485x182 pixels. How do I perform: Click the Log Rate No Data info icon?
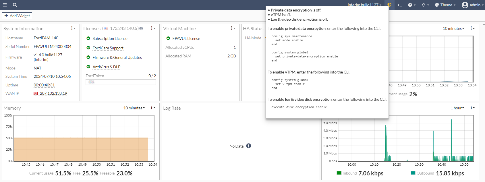coord(249,146)
